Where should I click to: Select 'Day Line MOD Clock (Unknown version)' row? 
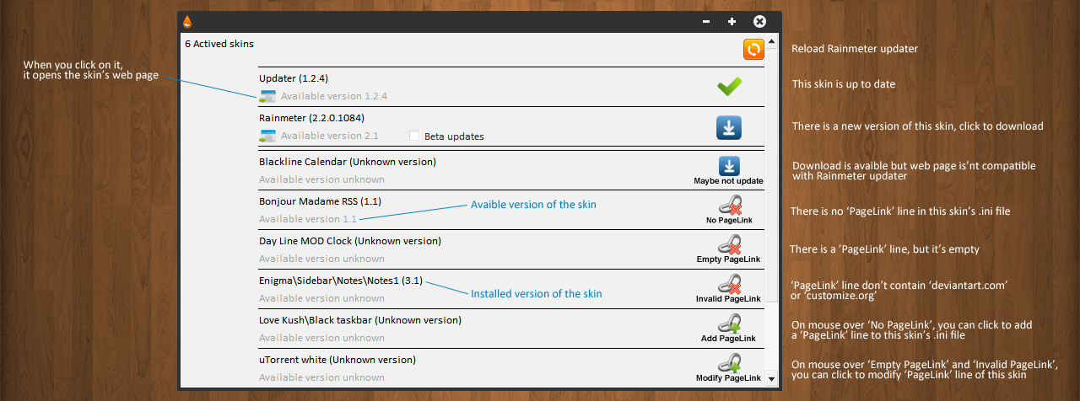(350, 241)
